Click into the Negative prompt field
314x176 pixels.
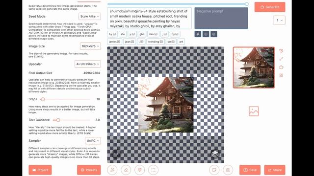point(221,19)
